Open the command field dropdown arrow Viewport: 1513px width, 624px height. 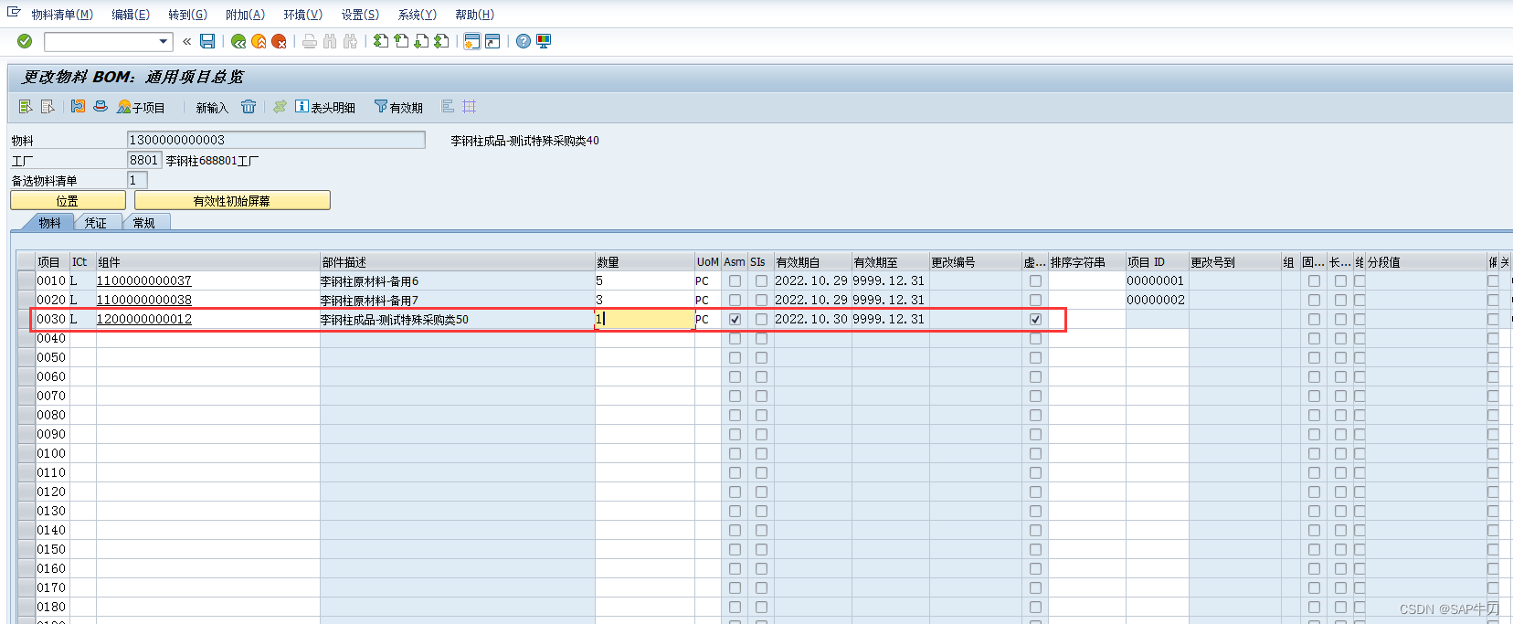click(164, 41)
